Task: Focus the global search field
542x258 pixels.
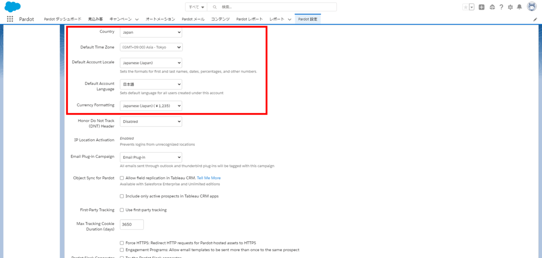Action: [272, 7]
